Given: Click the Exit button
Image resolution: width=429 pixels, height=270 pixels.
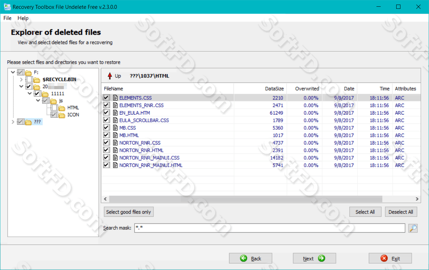Looking at the screenshot, I should tap(390, 258).
